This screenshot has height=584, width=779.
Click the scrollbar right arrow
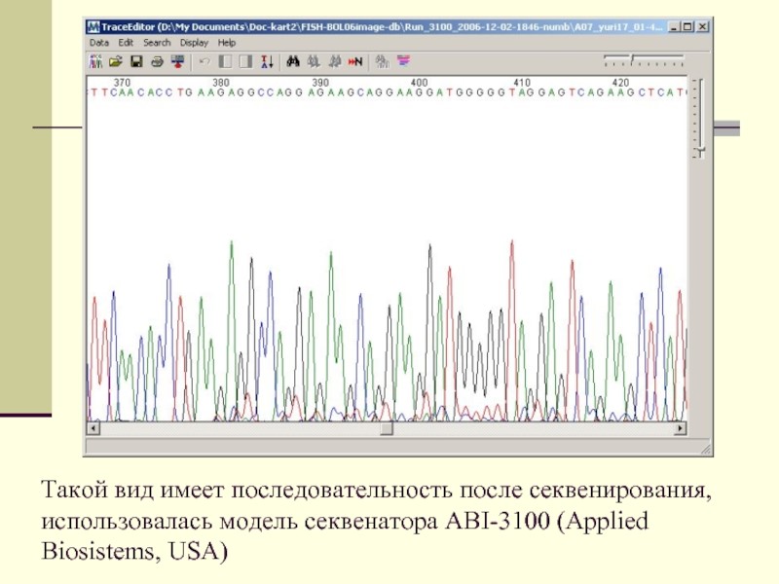coord(681,428)
